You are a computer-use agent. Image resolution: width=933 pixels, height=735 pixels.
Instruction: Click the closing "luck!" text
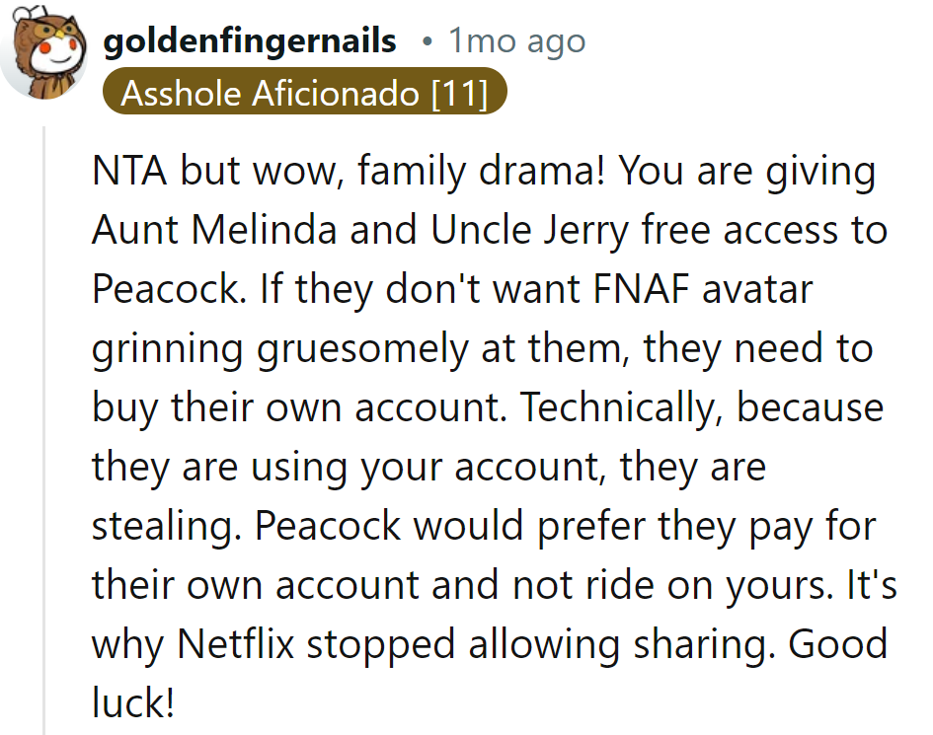[x=133, y=701]
